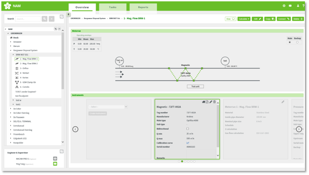Click the Edit button

pyautogui.click(x=257, y=19)
